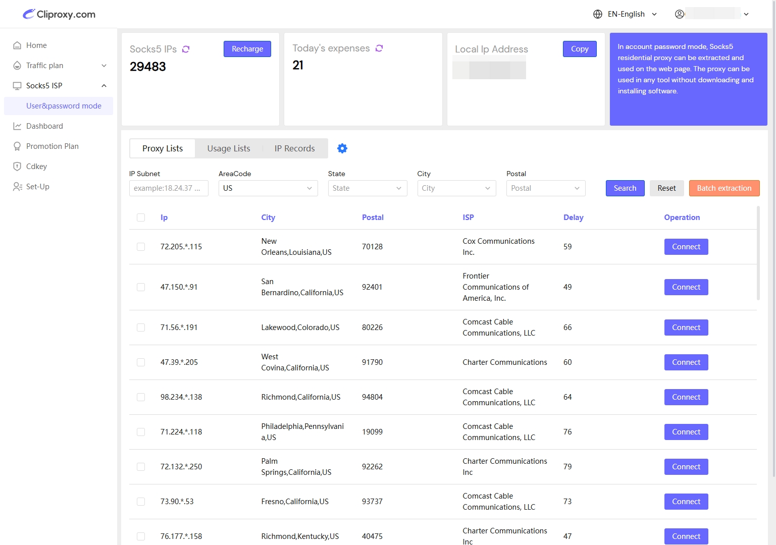The image size is (776, 545).
Task: Check the select-all checkbox in table header
Action: [141, 217]
